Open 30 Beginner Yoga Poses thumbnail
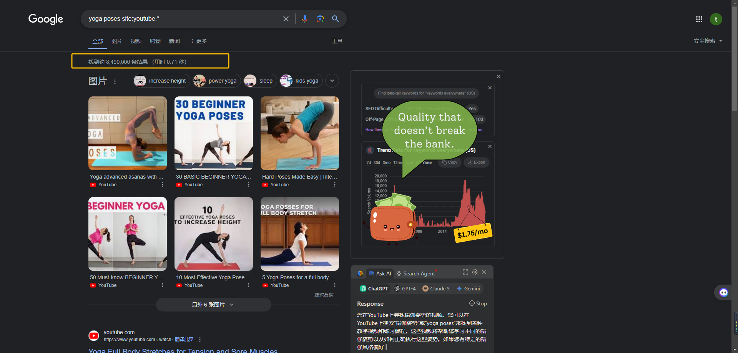The width and height of the screenshot is (738, 353). (x=214, y=133)
